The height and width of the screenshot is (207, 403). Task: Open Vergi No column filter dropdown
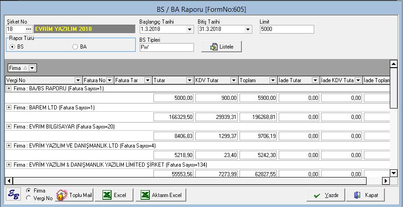pyautogui.click(x=78, y=80)
